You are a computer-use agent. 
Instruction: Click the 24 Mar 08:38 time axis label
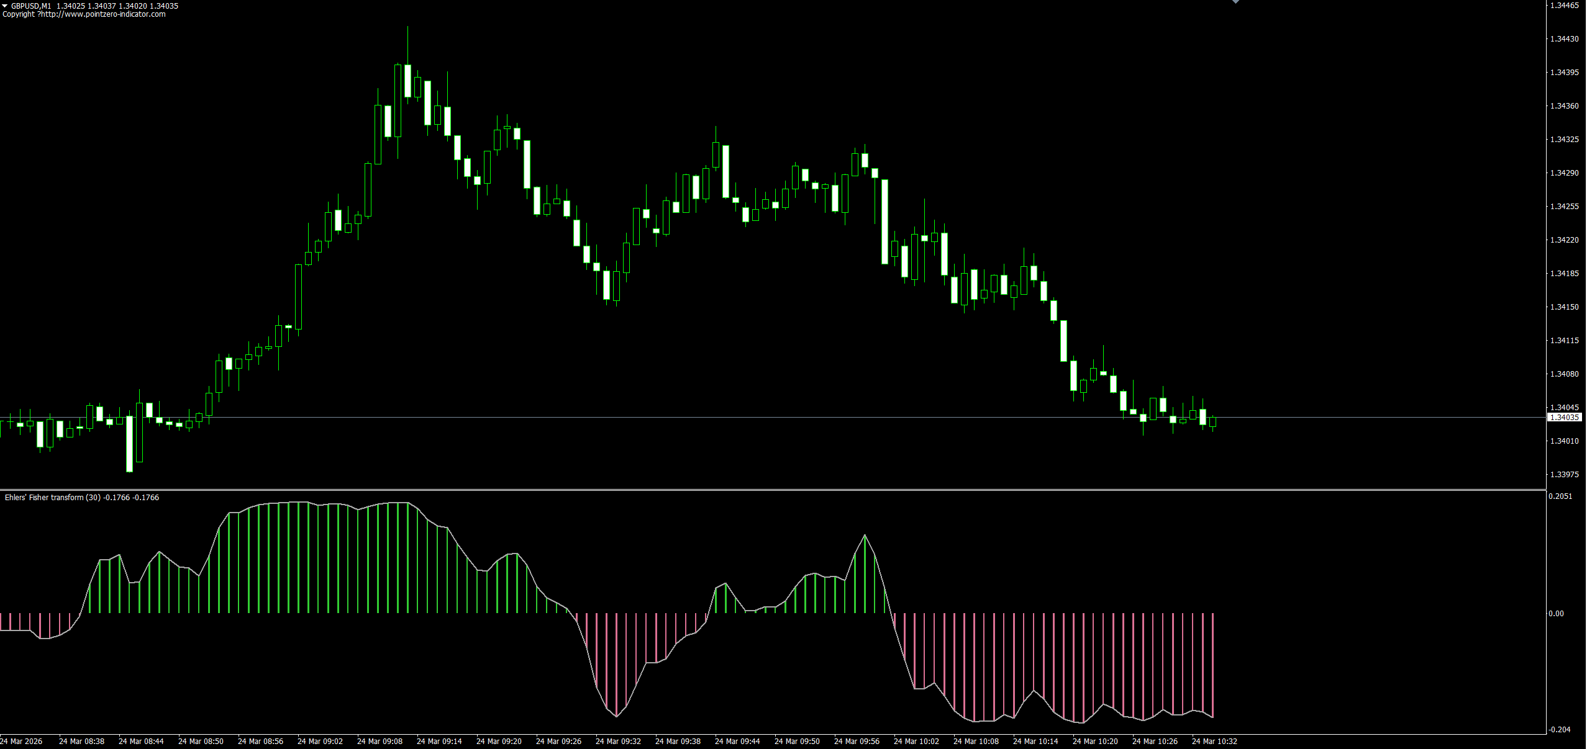(x=81, y=741)
